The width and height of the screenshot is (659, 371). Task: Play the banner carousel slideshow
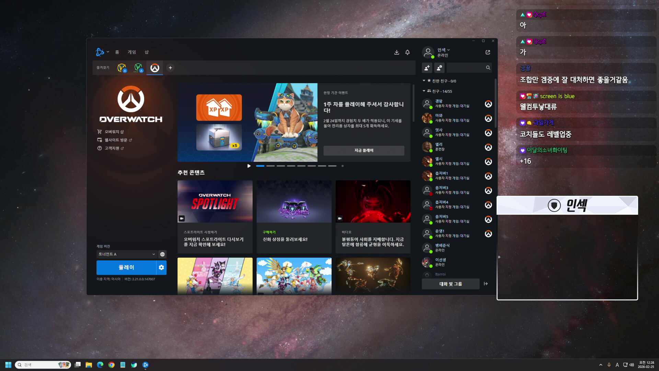249,166
